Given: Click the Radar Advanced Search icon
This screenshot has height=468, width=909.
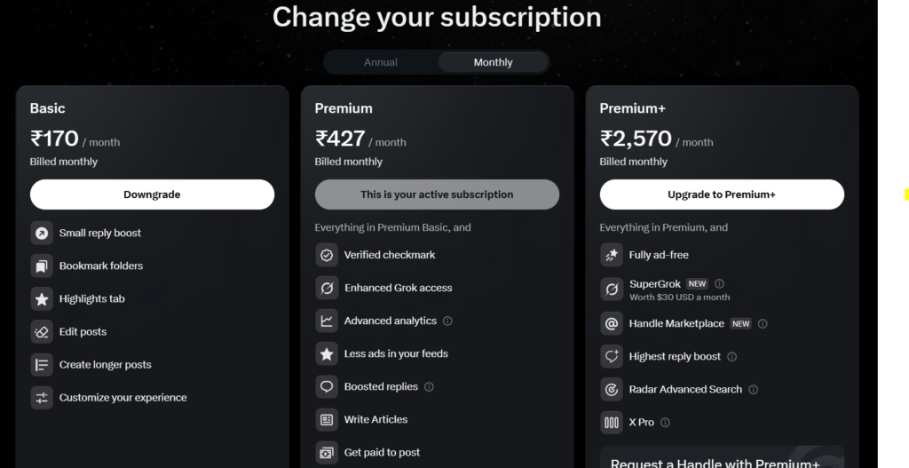Looking at the screenshot, I should click(612, 389).
